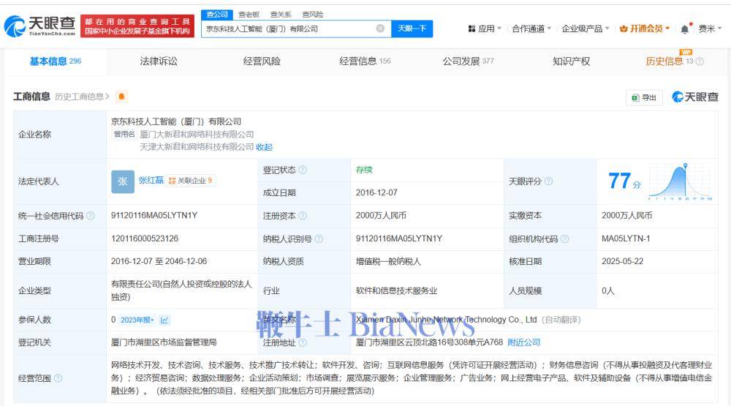Open the 开通会员 dropdown

click(645, 29)
